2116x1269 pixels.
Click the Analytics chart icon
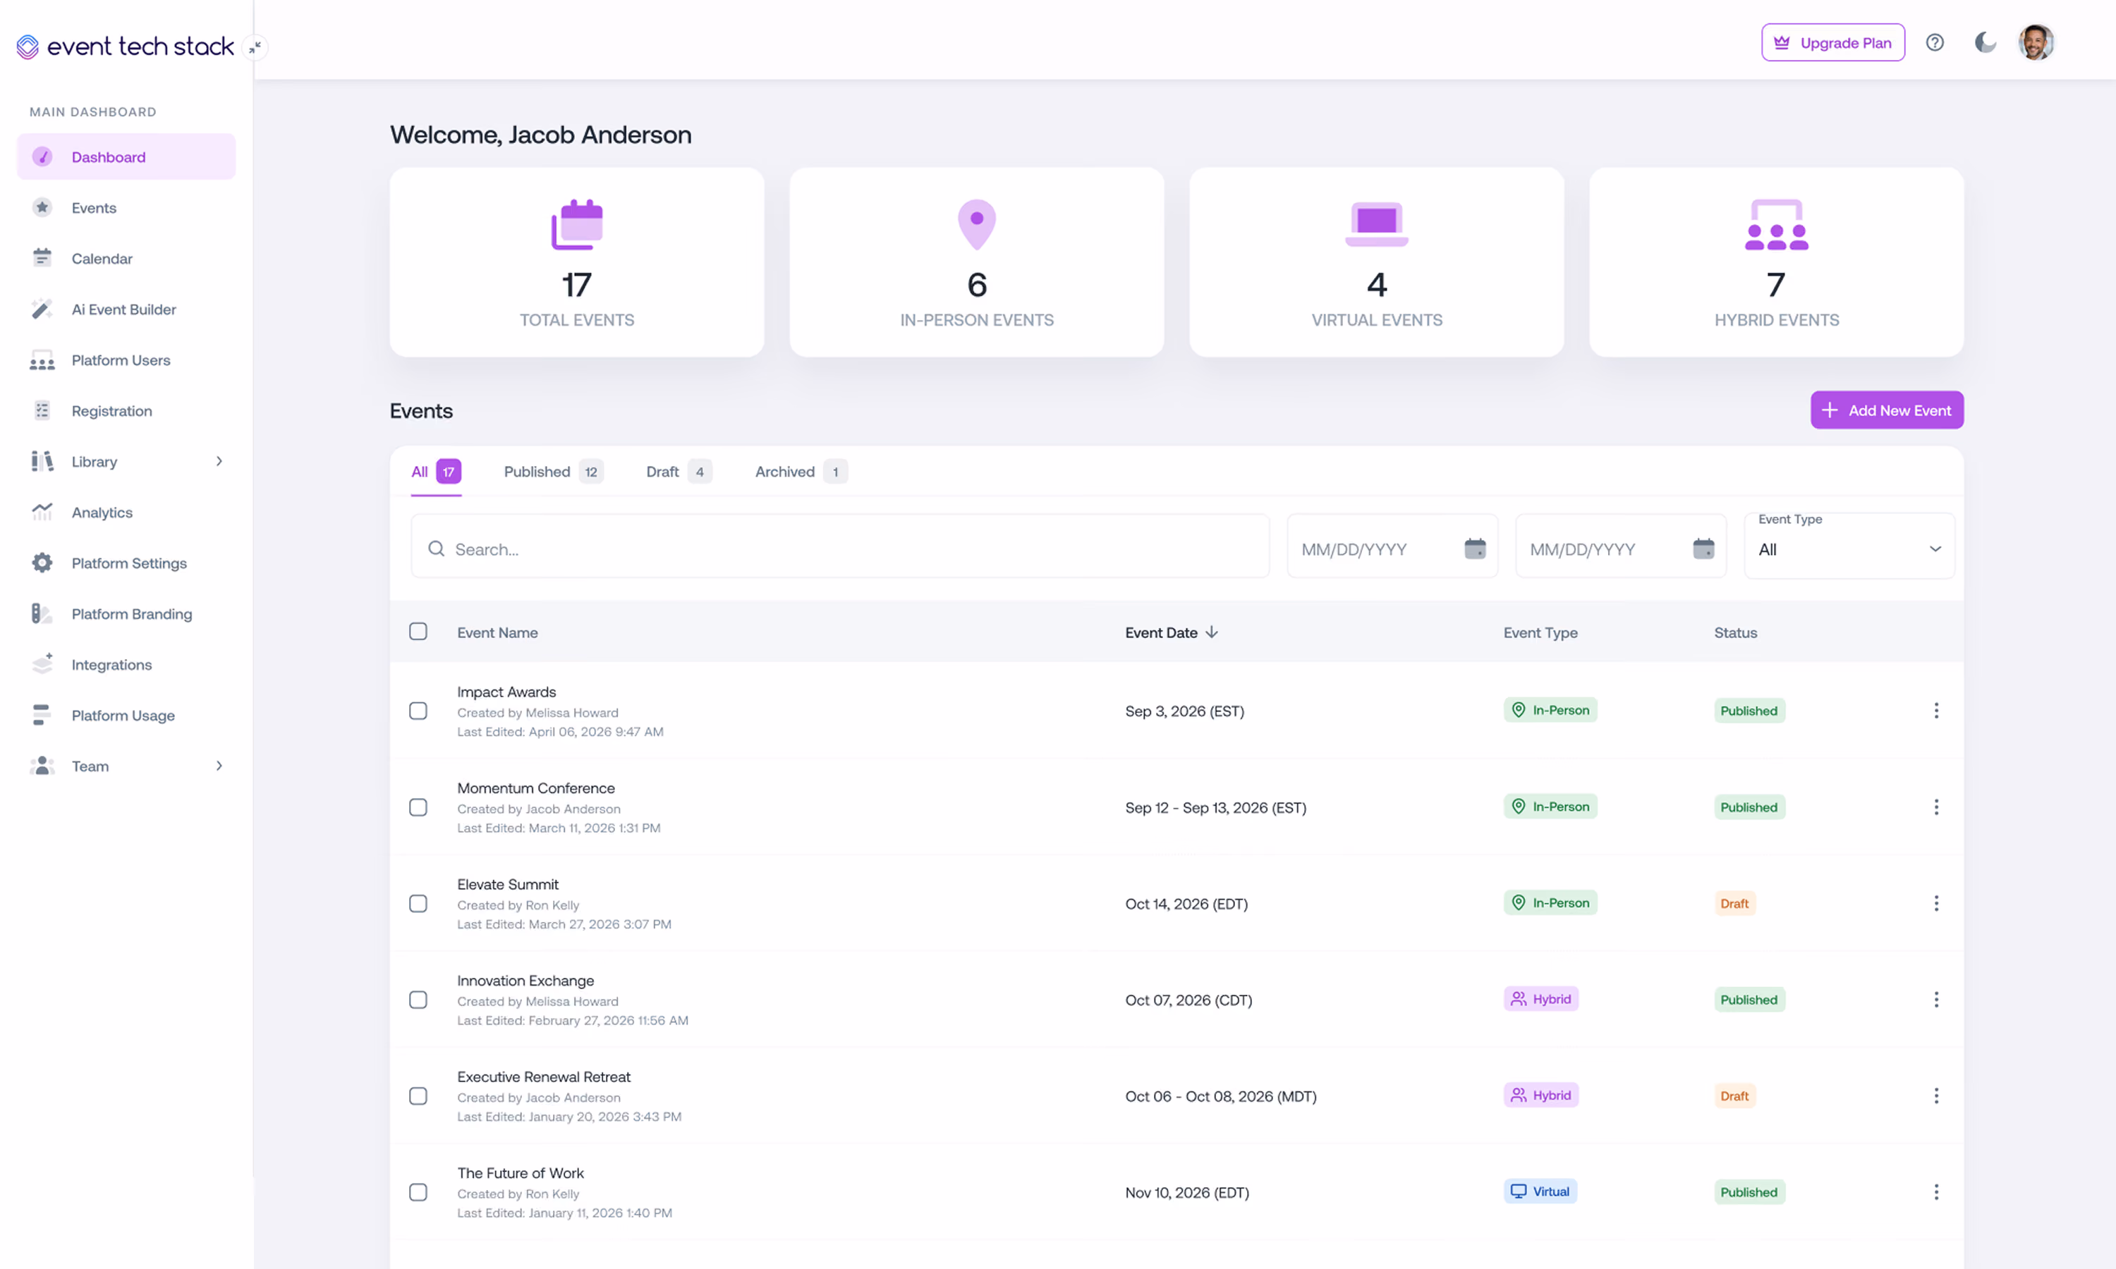[x=42, y=511]
